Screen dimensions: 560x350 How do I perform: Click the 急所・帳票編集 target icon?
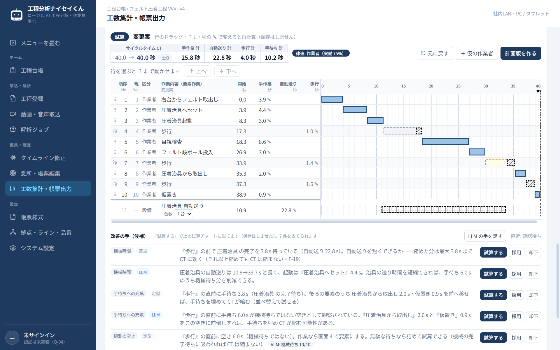coord(13,173)
